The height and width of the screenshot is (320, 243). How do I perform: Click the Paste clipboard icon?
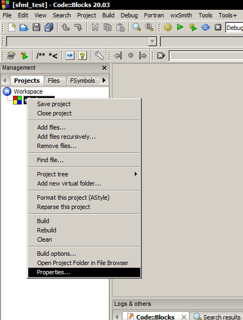coord(120,27)
